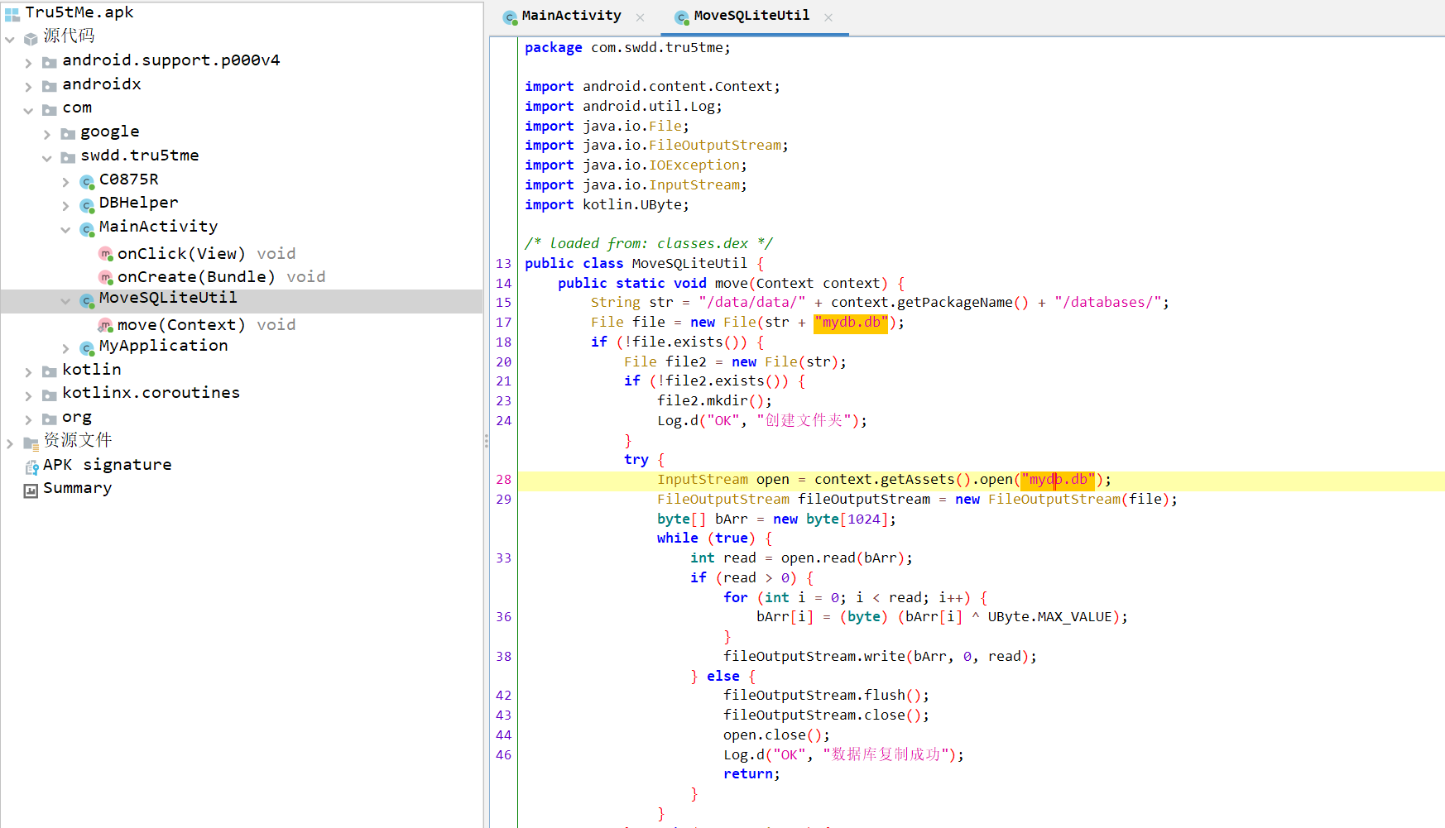Open the Summary entry
The image size is (1445, 828).
[77, 488]
